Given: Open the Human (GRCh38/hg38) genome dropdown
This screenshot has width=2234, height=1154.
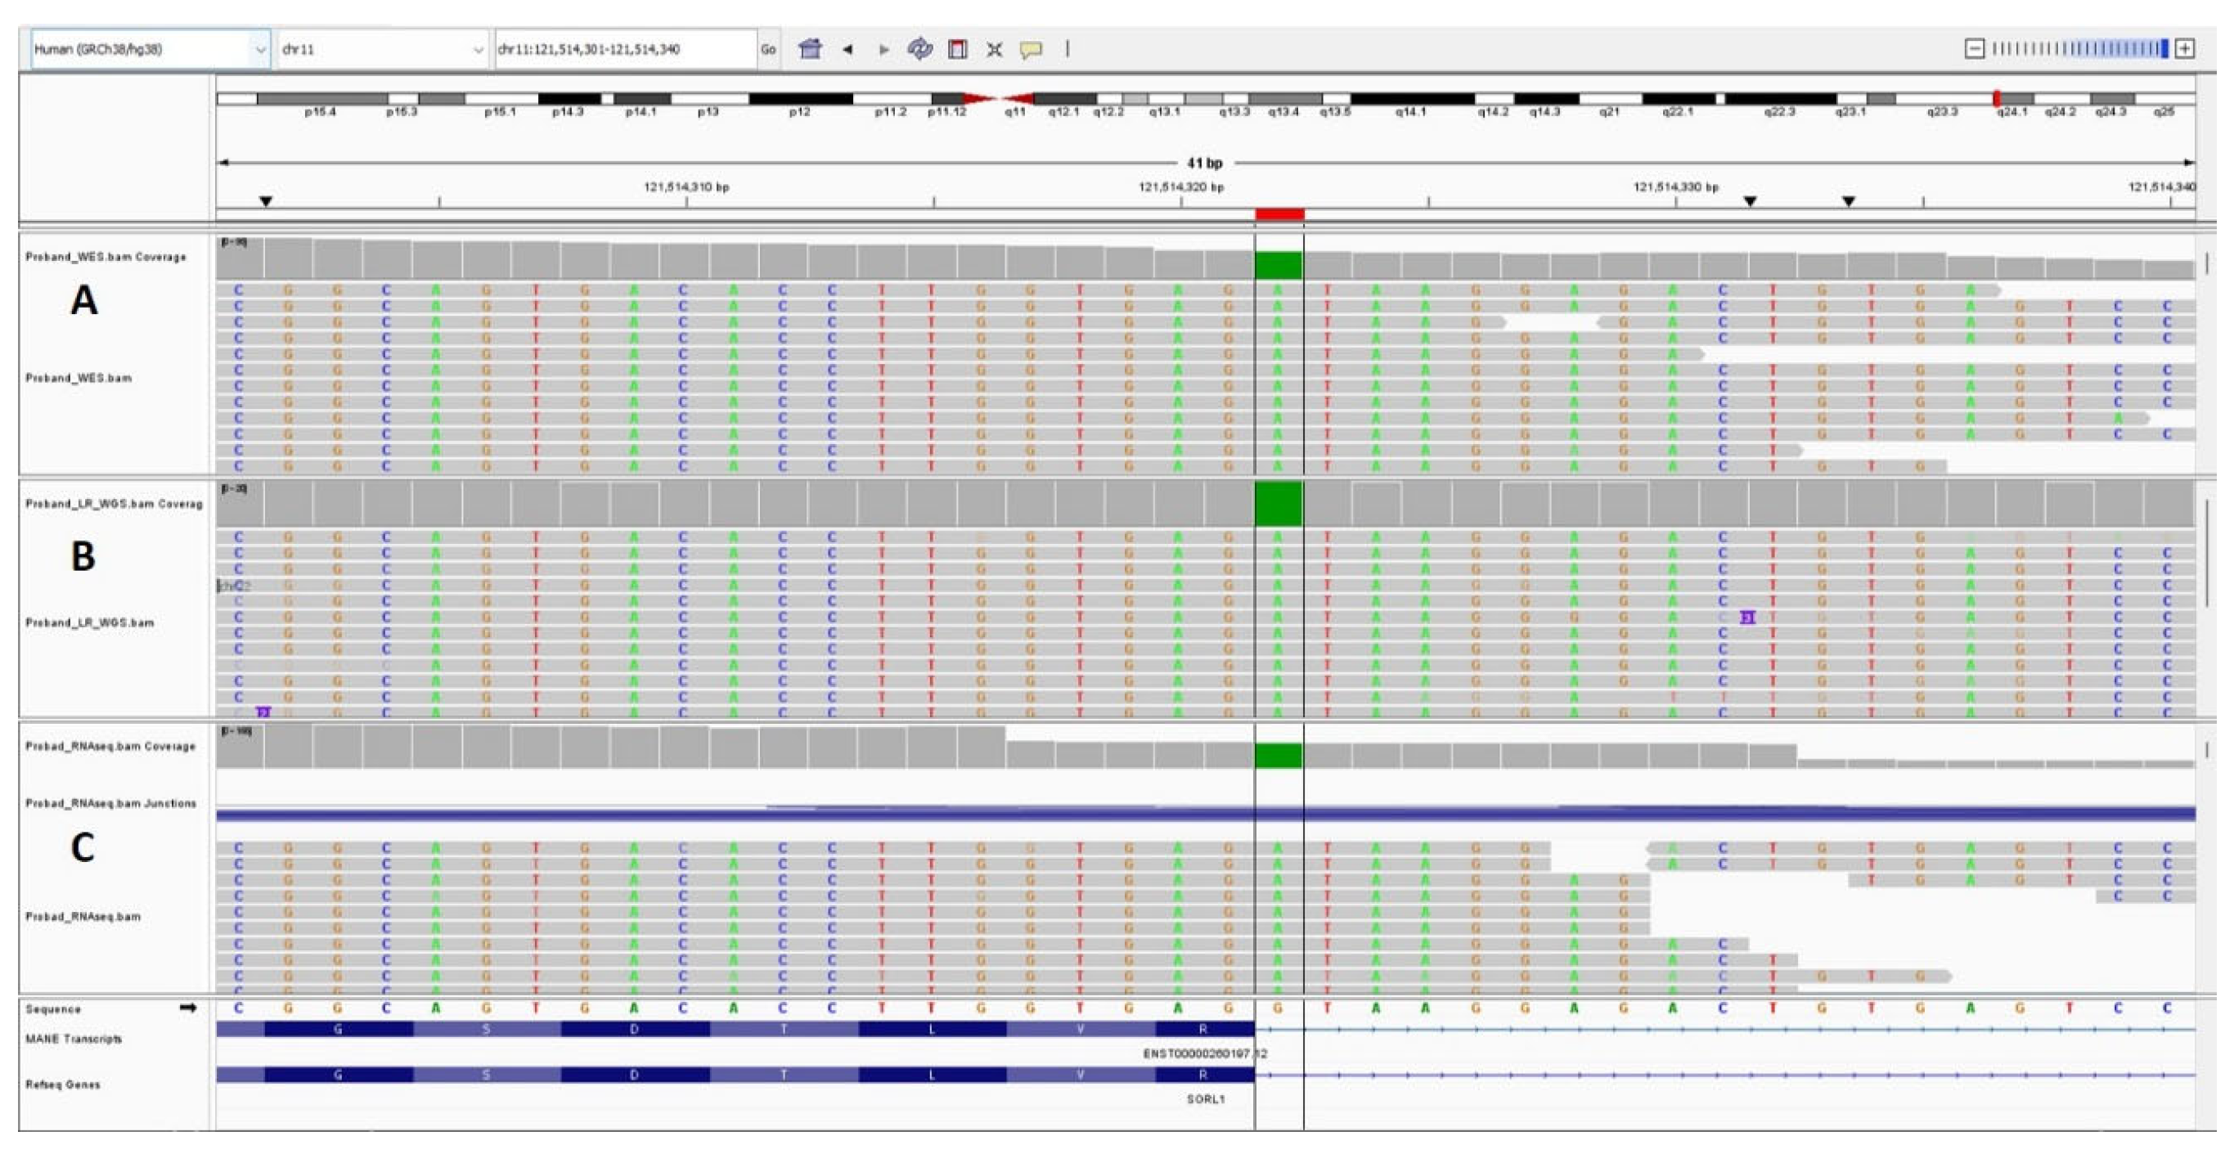Looking at the screenshot, I should point(149,49).
